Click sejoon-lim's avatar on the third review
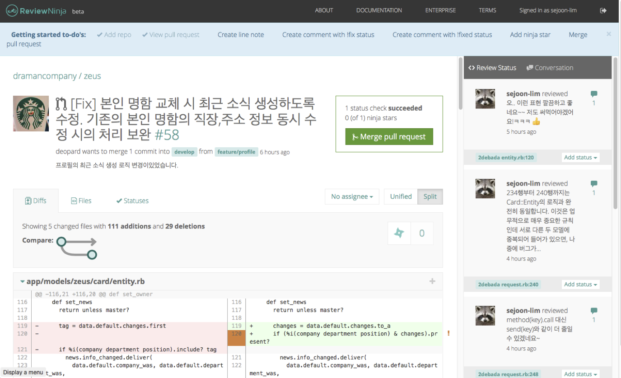The width and height of the screenshot is (621, 378). (486, 315)
